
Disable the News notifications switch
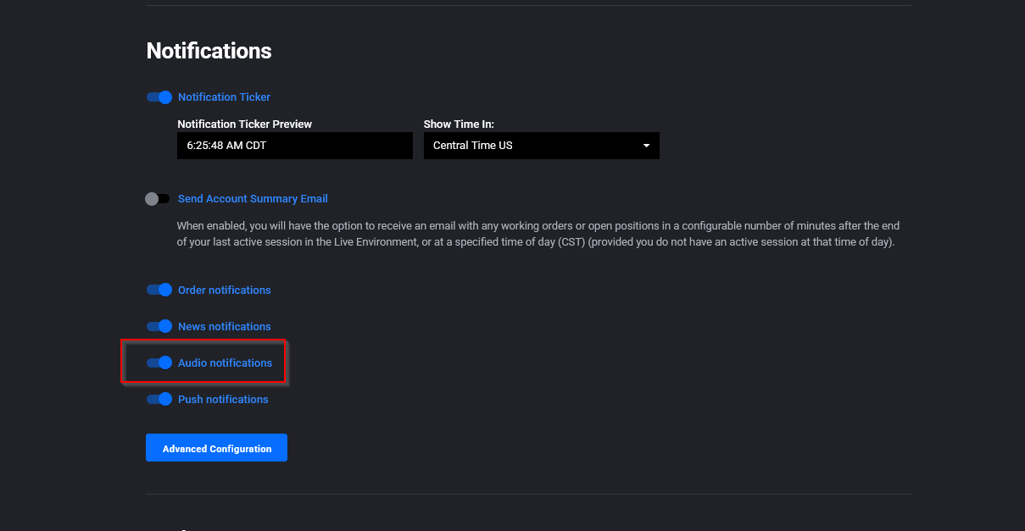coord(159,326)
